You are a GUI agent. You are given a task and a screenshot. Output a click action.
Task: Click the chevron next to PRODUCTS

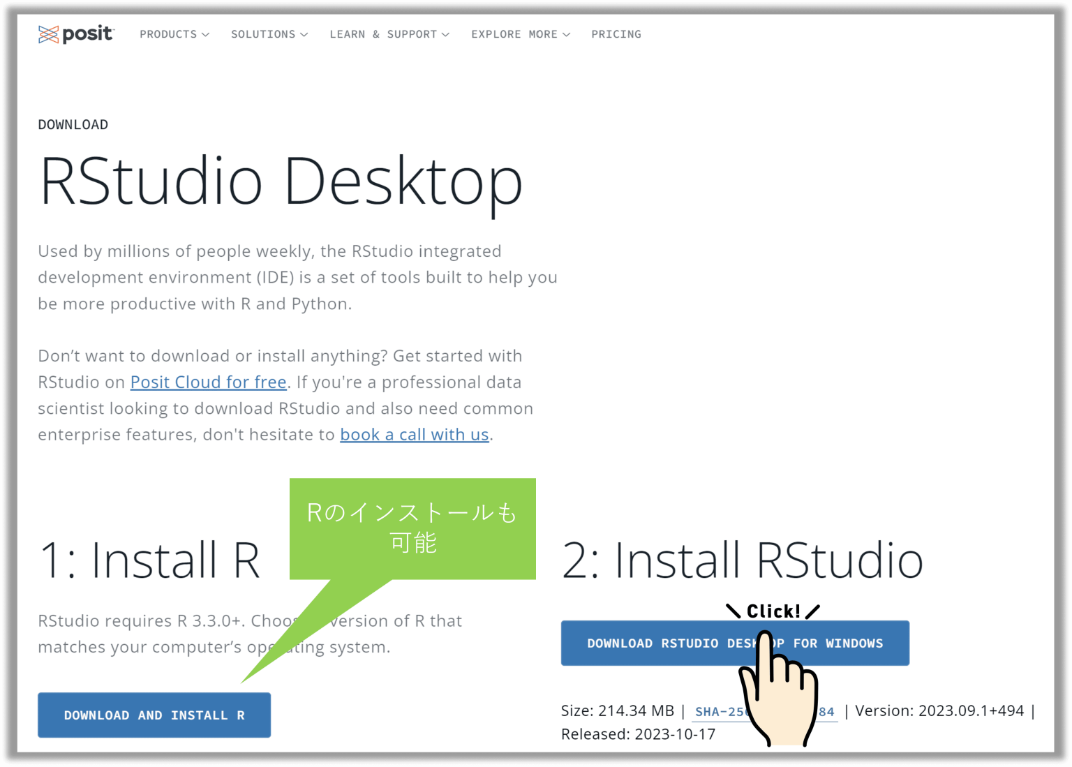coord(205,34)
